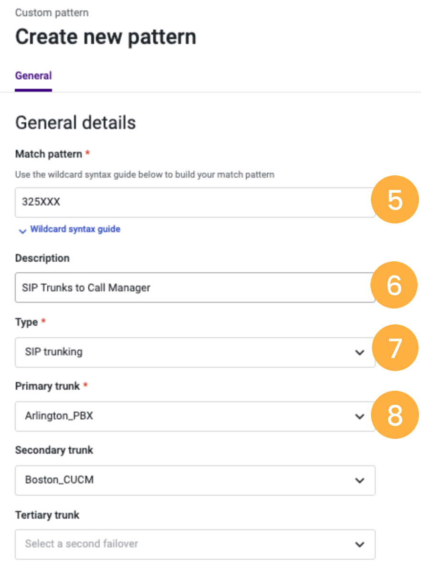The width and height of the screenshot is (421, 576).
Task: Click the chevron arrow in Primary trunk field
Action: (359, 416)
